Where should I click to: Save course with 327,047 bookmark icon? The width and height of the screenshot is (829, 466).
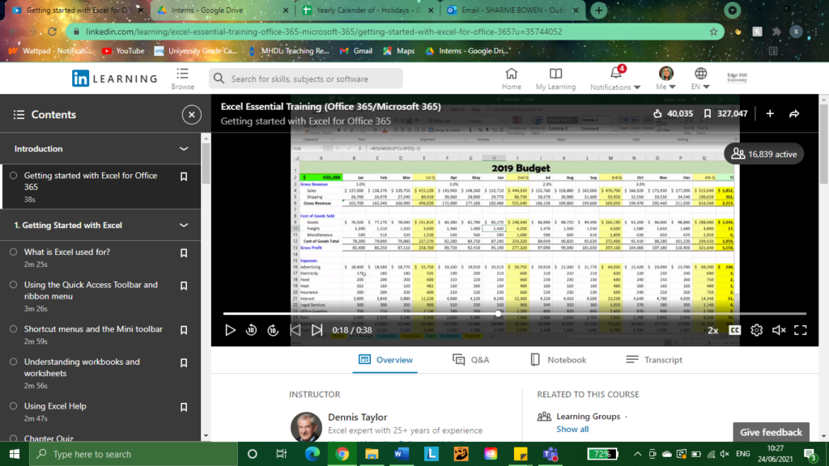click(x=708, y=113)
